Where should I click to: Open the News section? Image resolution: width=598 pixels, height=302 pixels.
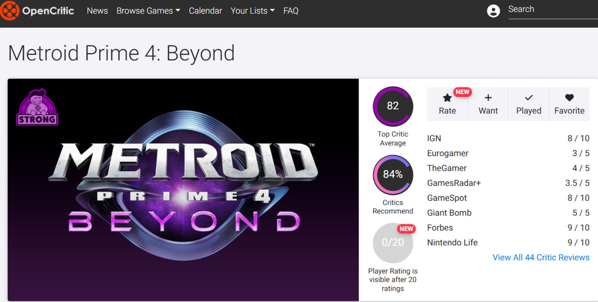97,11
